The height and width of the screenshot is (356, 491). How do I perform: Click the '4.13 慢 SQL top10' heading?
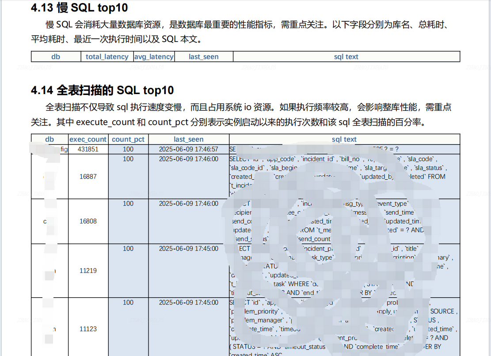coord(79,8)
